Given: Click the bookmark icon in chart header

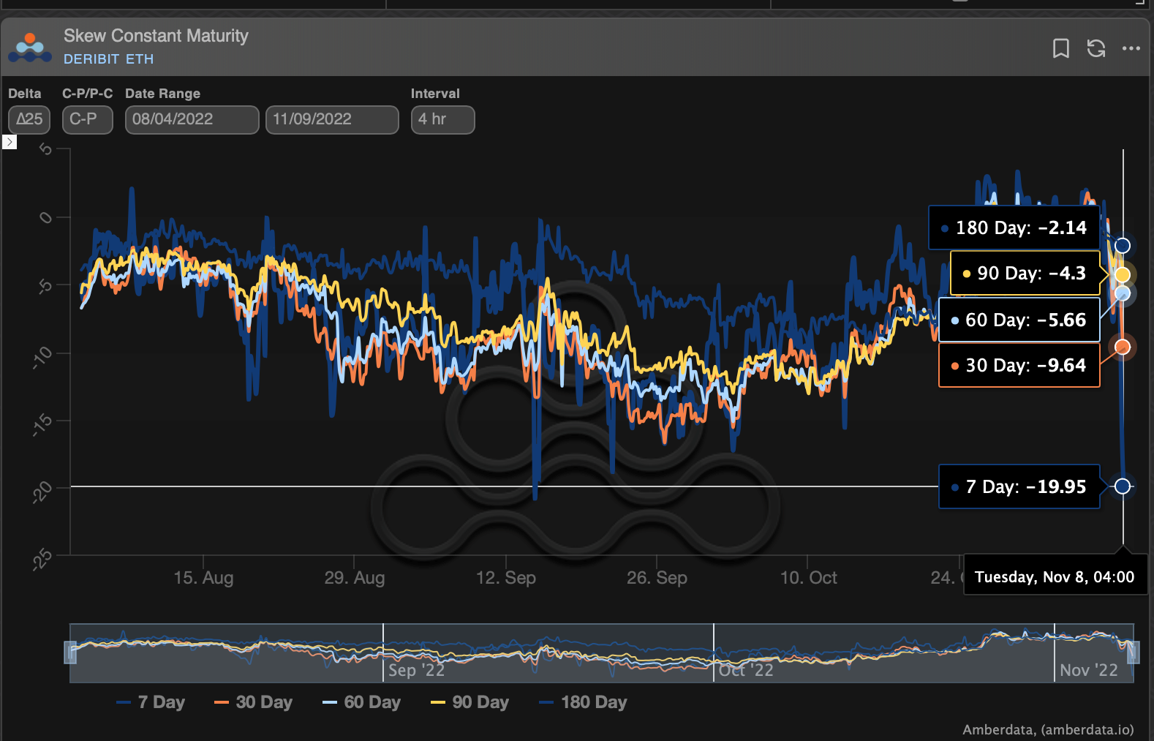Looking at the screenshot, I should click(x=1060, y=48).
